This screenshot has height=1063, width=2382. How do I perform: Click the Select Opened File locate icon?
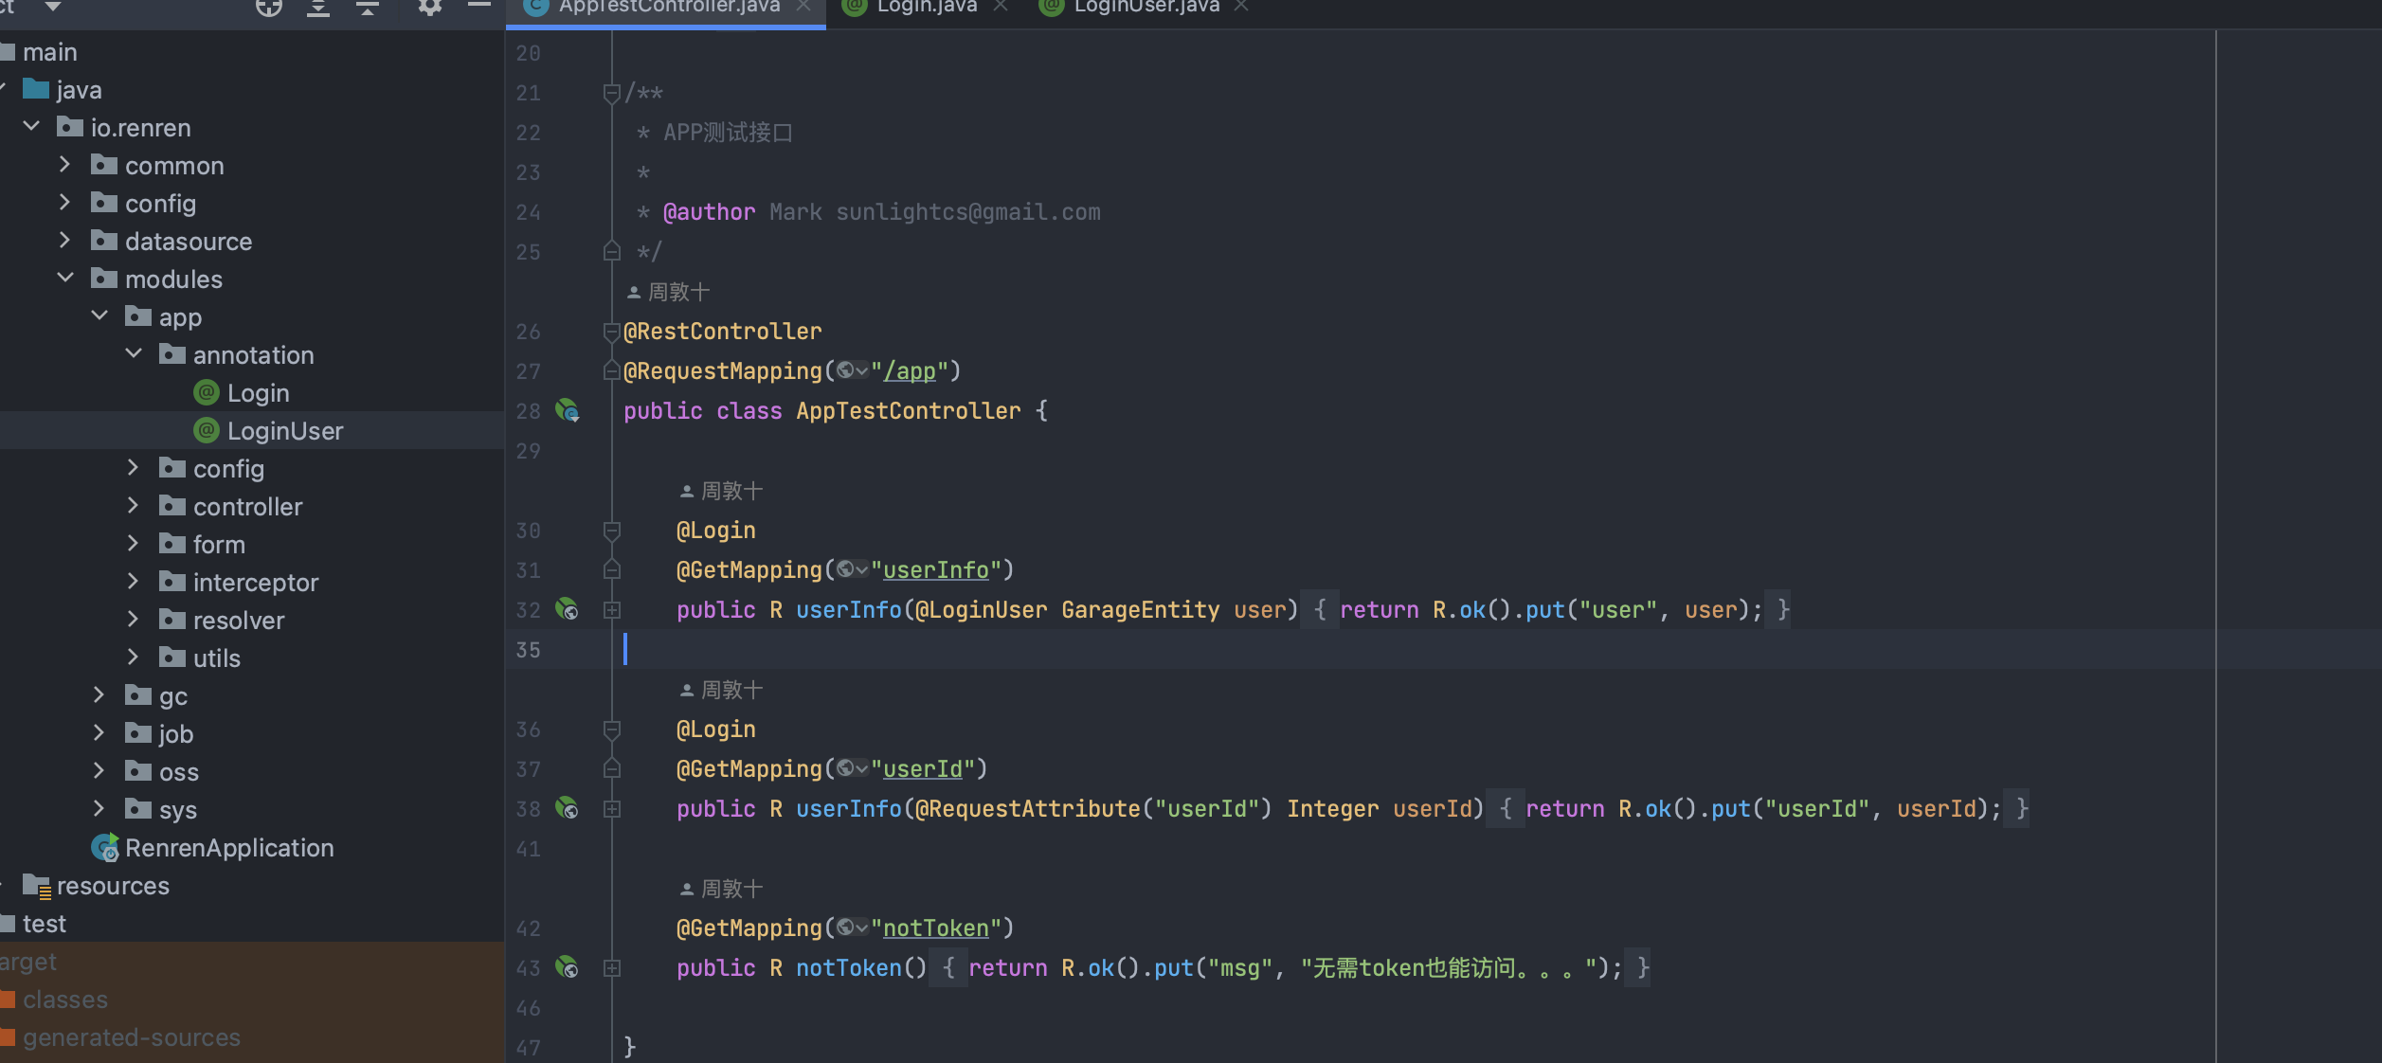pyautogui.click(x=269, y=8)
